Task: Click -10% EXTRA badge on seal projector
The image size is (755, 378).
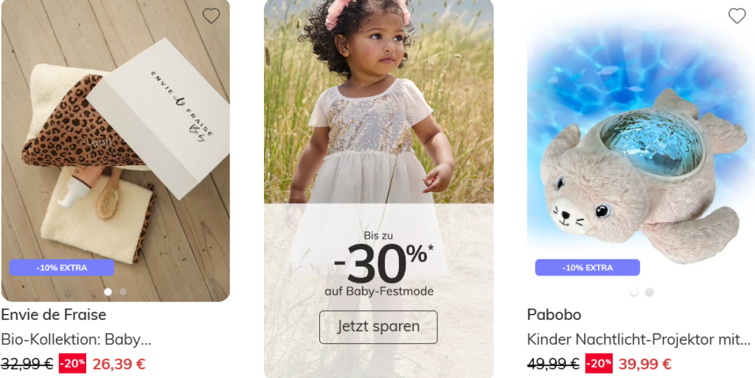Action: pyautogui.click(x=588, y=268)
